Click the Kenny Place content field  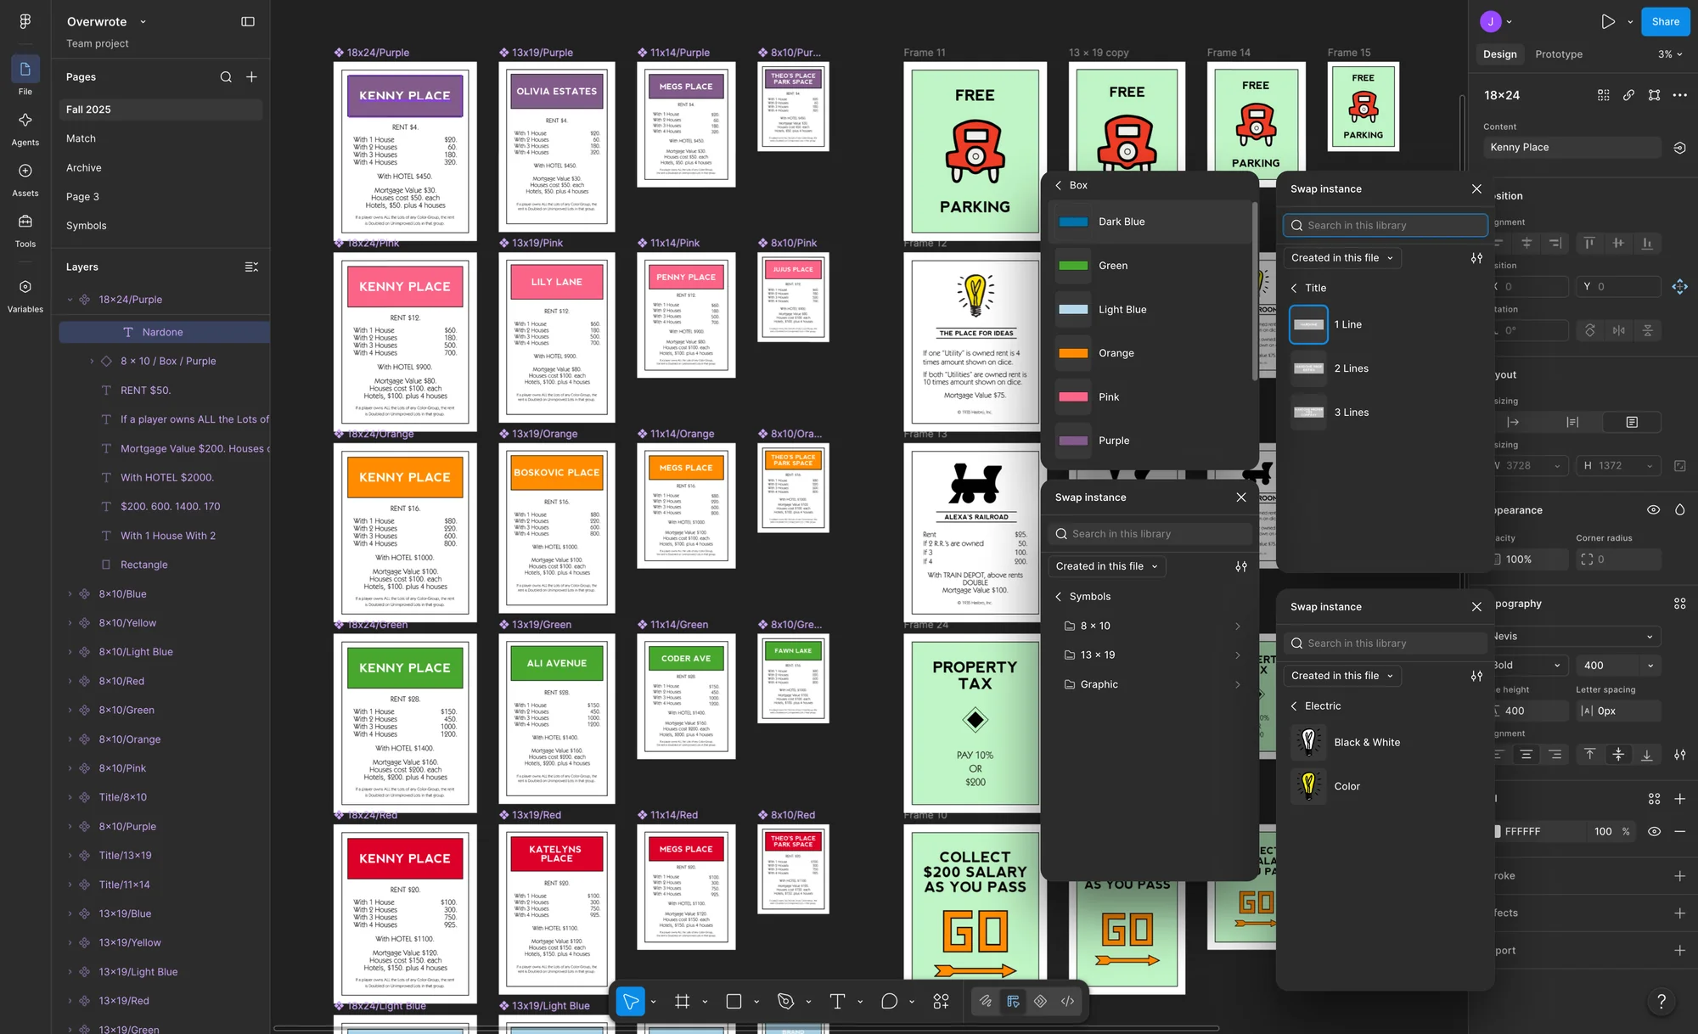[1571, 148]
